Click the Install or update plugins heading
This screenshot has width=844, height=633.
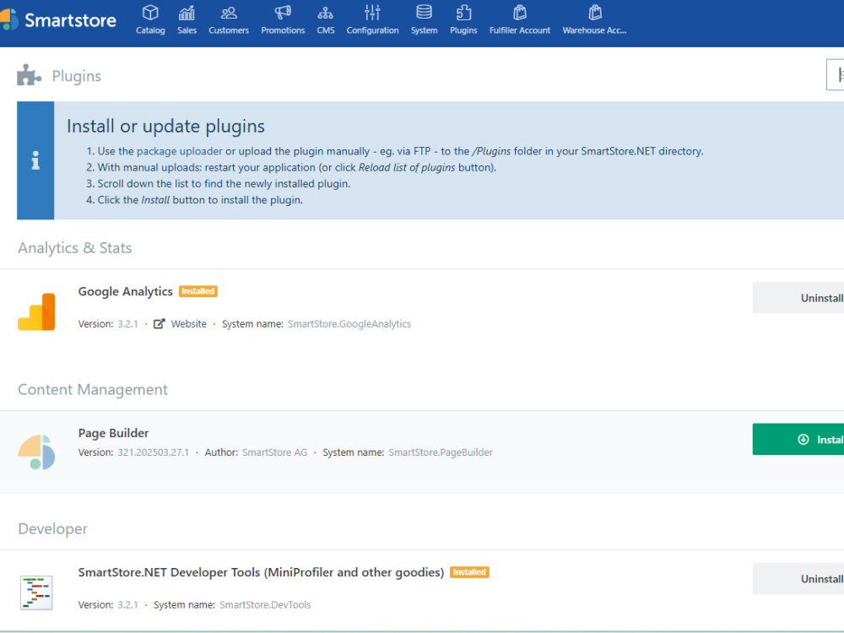tap(165, 126)
